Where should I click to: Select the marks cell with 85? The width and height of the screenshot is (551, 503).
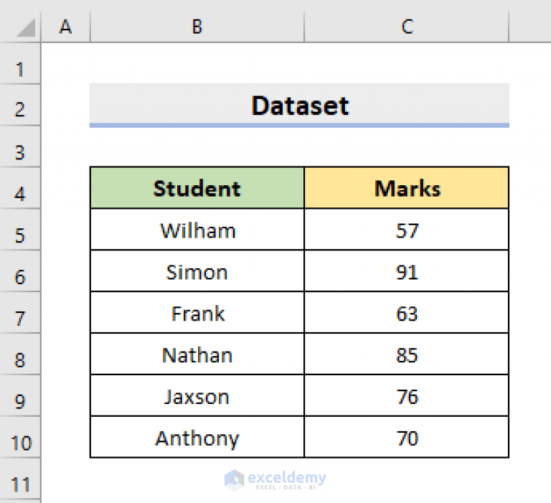pos(407,354)
